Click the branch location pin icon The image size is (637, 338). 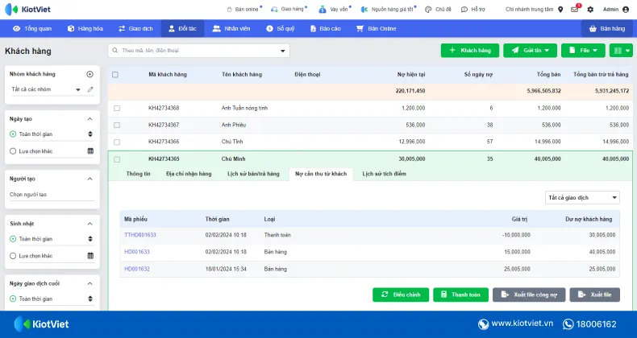coord(560,10)
